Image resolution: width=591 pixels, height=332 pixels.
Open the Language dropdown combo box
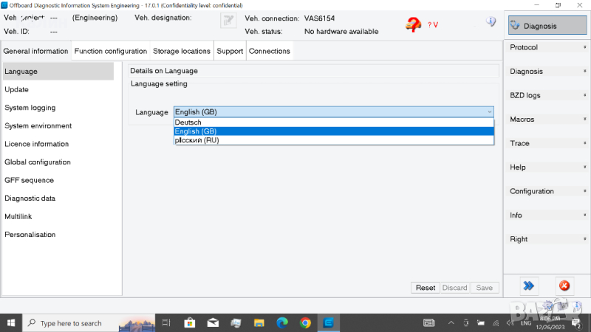(x=333, y=112)
